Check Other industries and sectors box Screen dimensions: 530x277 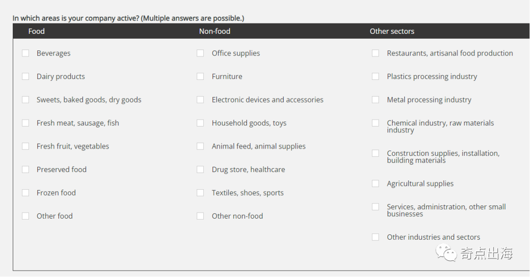tap(375, 237)
